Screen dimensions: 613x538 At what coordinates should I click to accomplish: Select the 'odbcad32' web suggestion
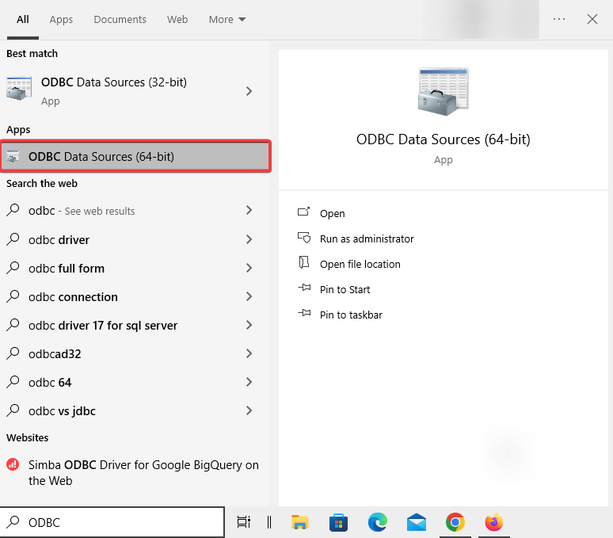(x=135, y=353)
